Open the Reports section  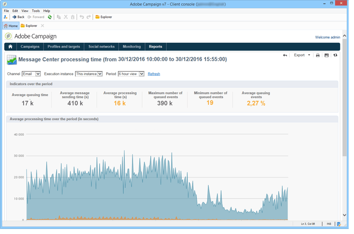tap(156, 47)
